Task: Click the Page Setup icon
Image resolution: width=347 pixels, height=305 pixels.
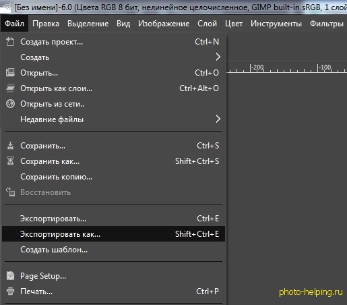Action: point(10,276)
